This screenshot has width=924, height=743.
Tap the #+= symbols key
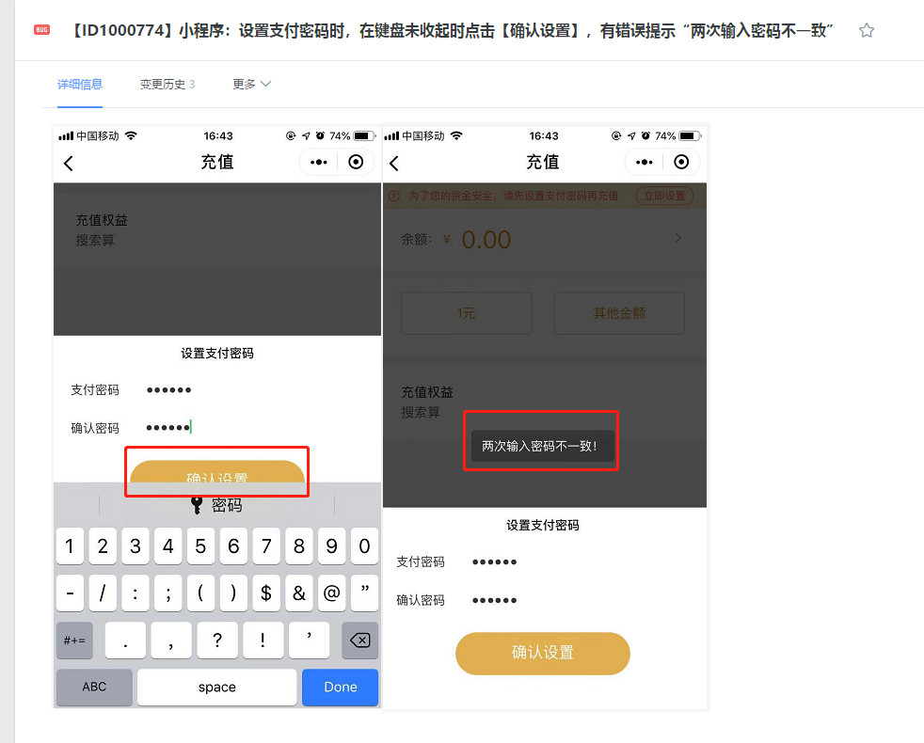tap(75, 640)
